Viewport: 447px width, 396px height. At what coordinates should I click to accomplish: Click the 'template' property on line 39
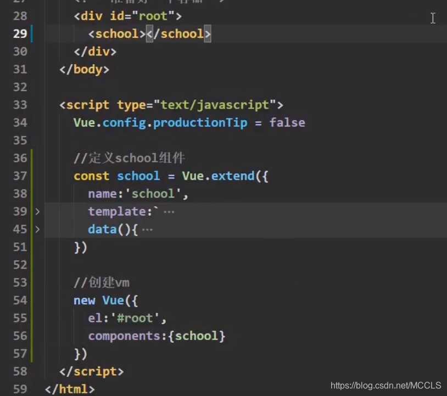(x=117, y=212)
